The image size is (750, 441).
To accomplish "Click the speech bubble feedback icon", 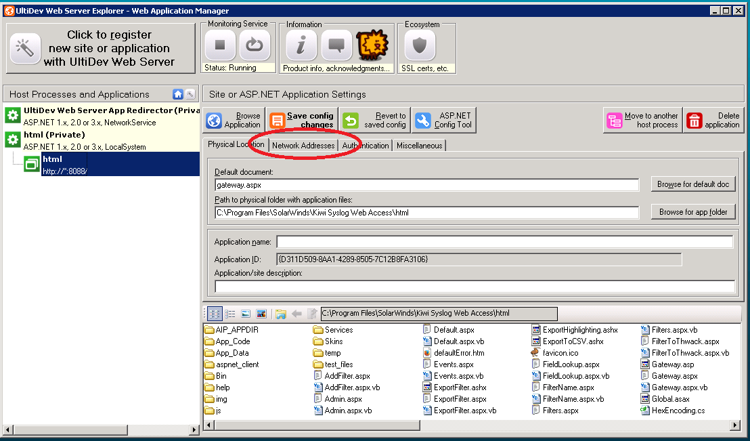I will 336,46.
